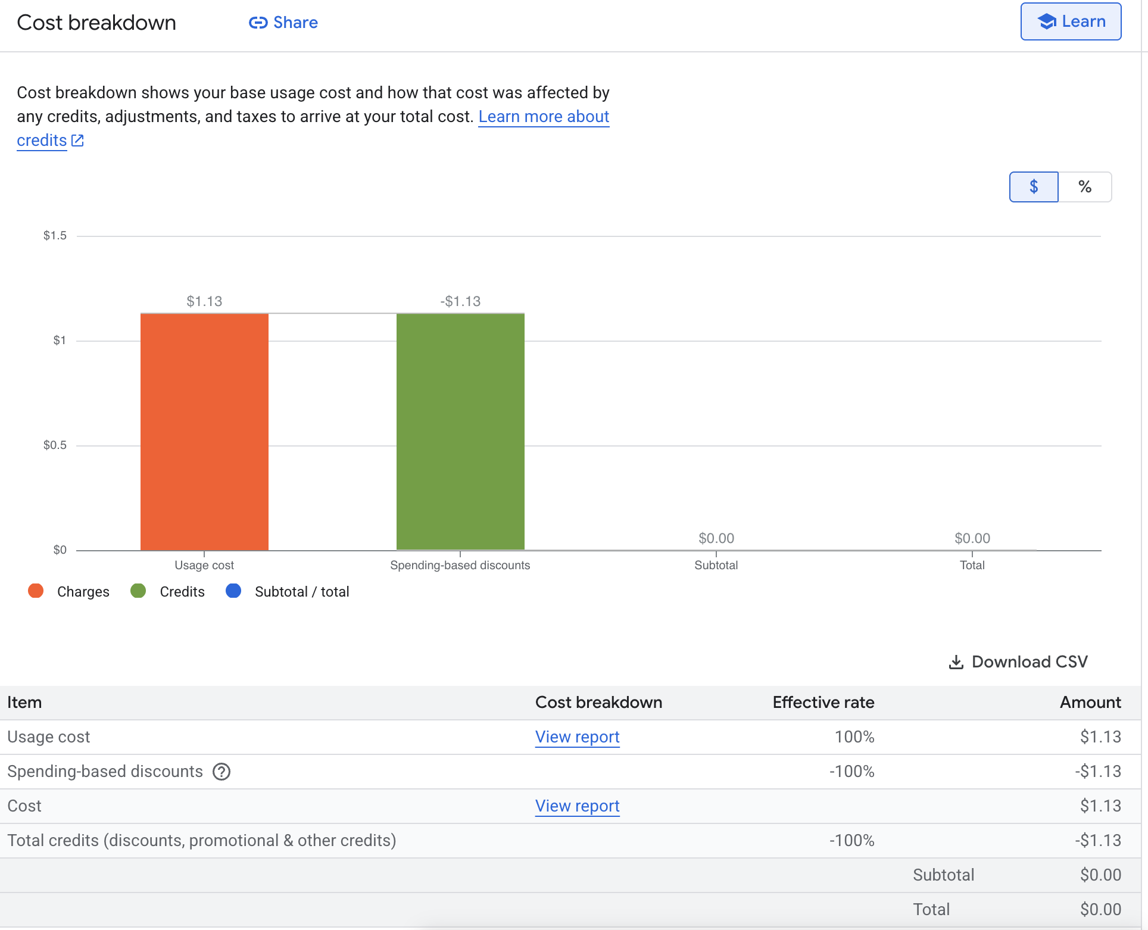Screen dimensions: 1148x930
Task: Open Learn more about credits link
Action: [543, 117]
